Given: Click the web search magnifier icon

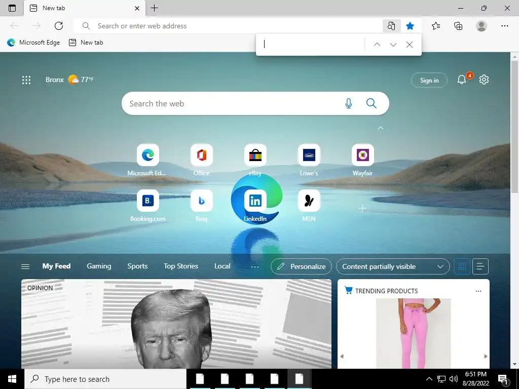Looking at the screenshot, I should click(x=372, y=103).
